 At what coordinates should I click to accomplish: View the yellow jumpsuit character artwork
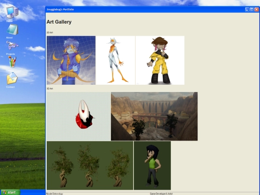160,60
